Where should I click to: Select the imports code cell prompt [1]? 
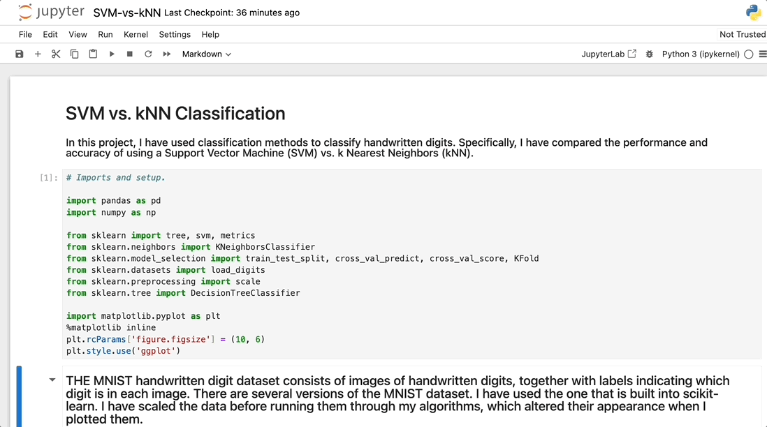48,178
